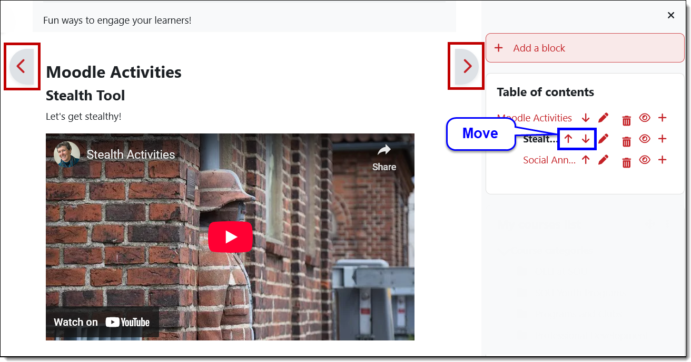Go to next chapter with right arrow
The image size is (691, 362).
coord(467,66)
